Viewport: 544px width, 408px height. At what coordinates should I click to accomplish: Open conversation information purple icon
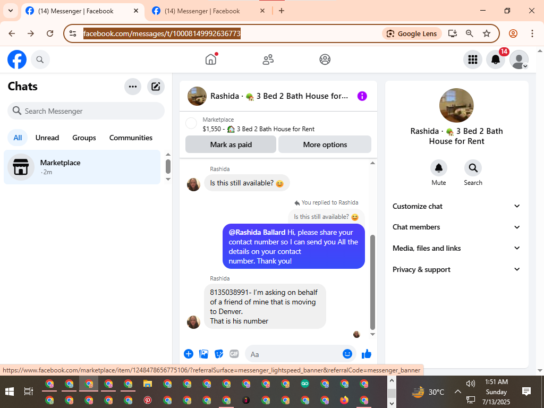coord(362,96)
